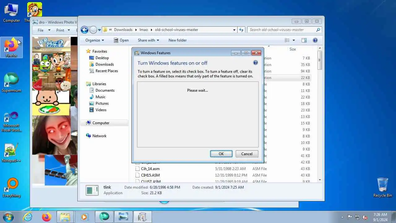This screenshot has height=223, width=396.
Task: Launch the Supermium desktop shortcut
Action: click(x=11, y=82)
